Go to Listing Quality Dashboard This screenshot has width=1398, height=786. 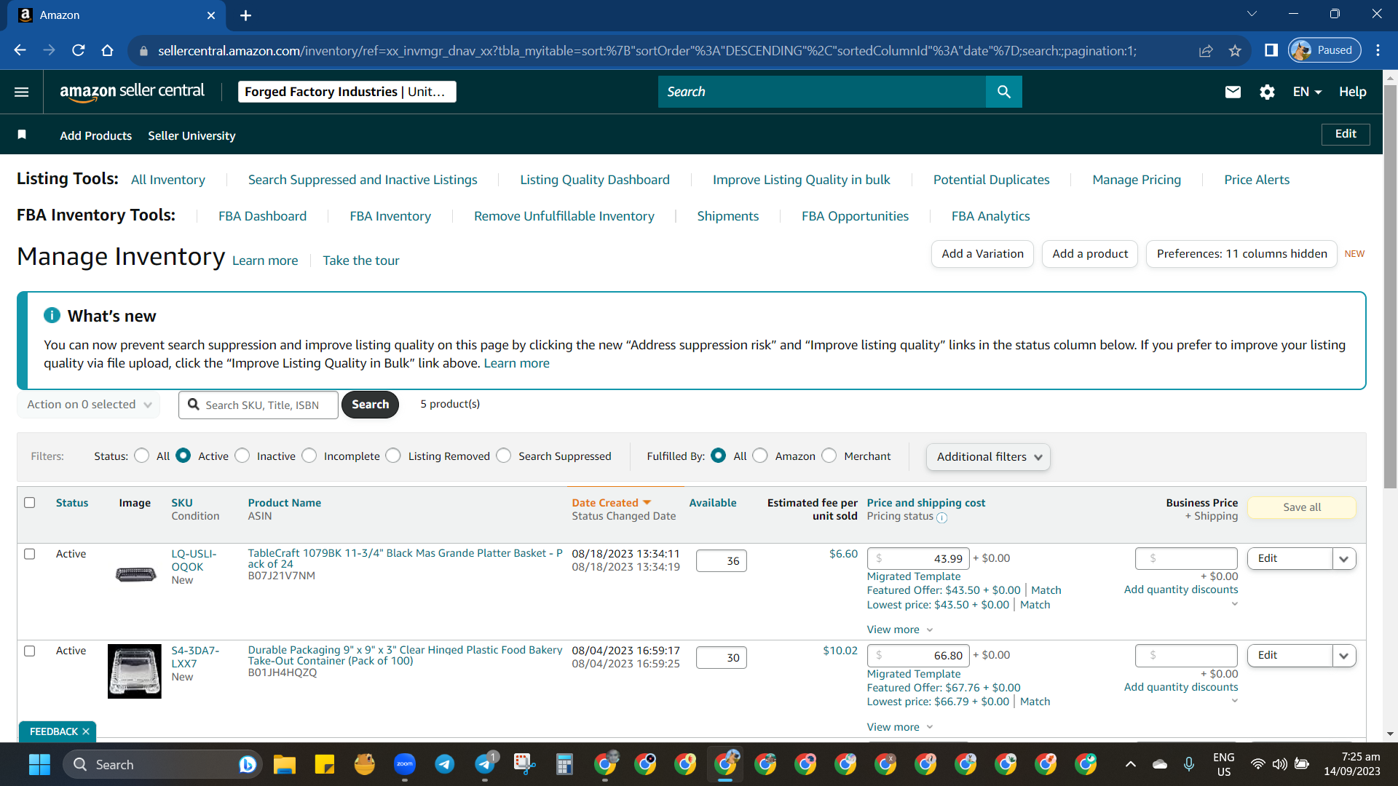(x=595, y=180)
